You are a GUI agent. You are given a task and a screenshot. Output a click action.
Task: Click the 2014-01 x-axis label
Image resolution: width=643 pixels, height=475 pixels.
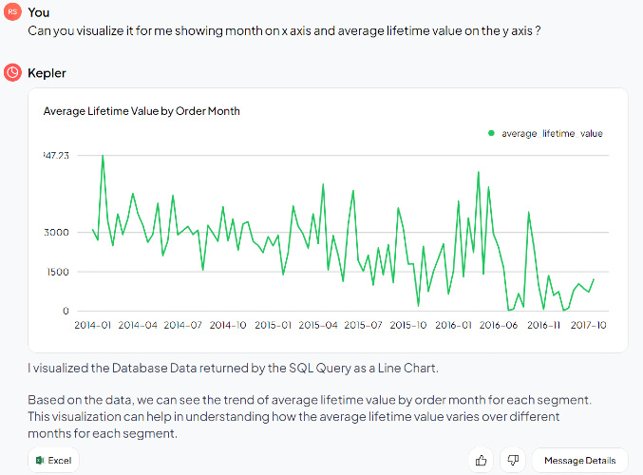coord(93,325)
